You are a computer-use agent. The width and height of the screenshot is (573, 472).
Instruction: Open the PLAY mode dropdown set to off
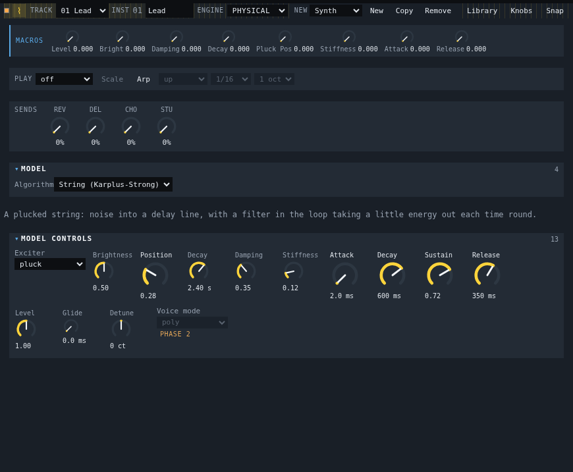click(64, 79)
